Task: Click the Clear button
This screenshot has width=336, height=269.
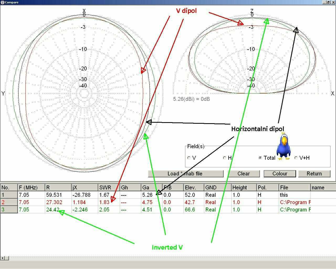Action: 243,174
